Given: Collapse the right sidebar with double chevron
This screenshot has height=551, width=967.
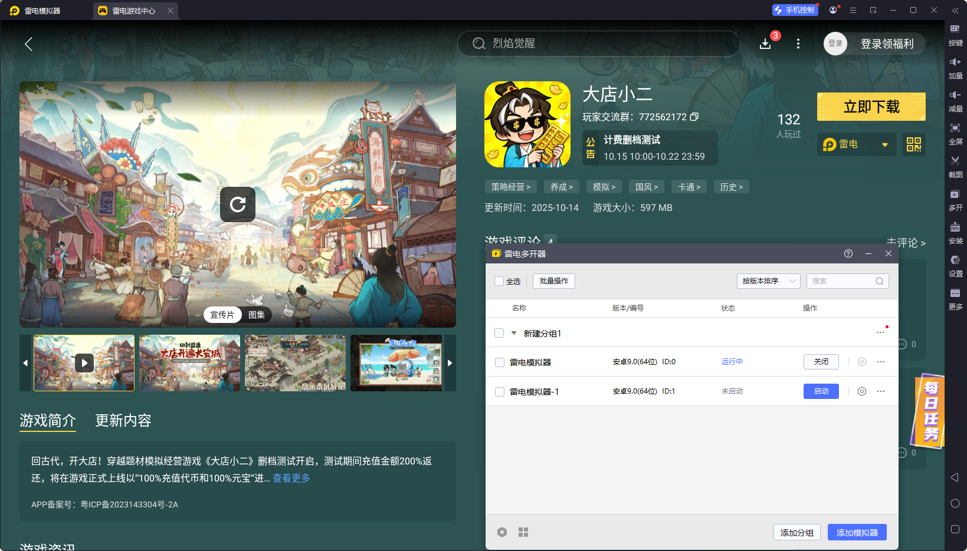Looking at the screenshot, I should (955, 10).
